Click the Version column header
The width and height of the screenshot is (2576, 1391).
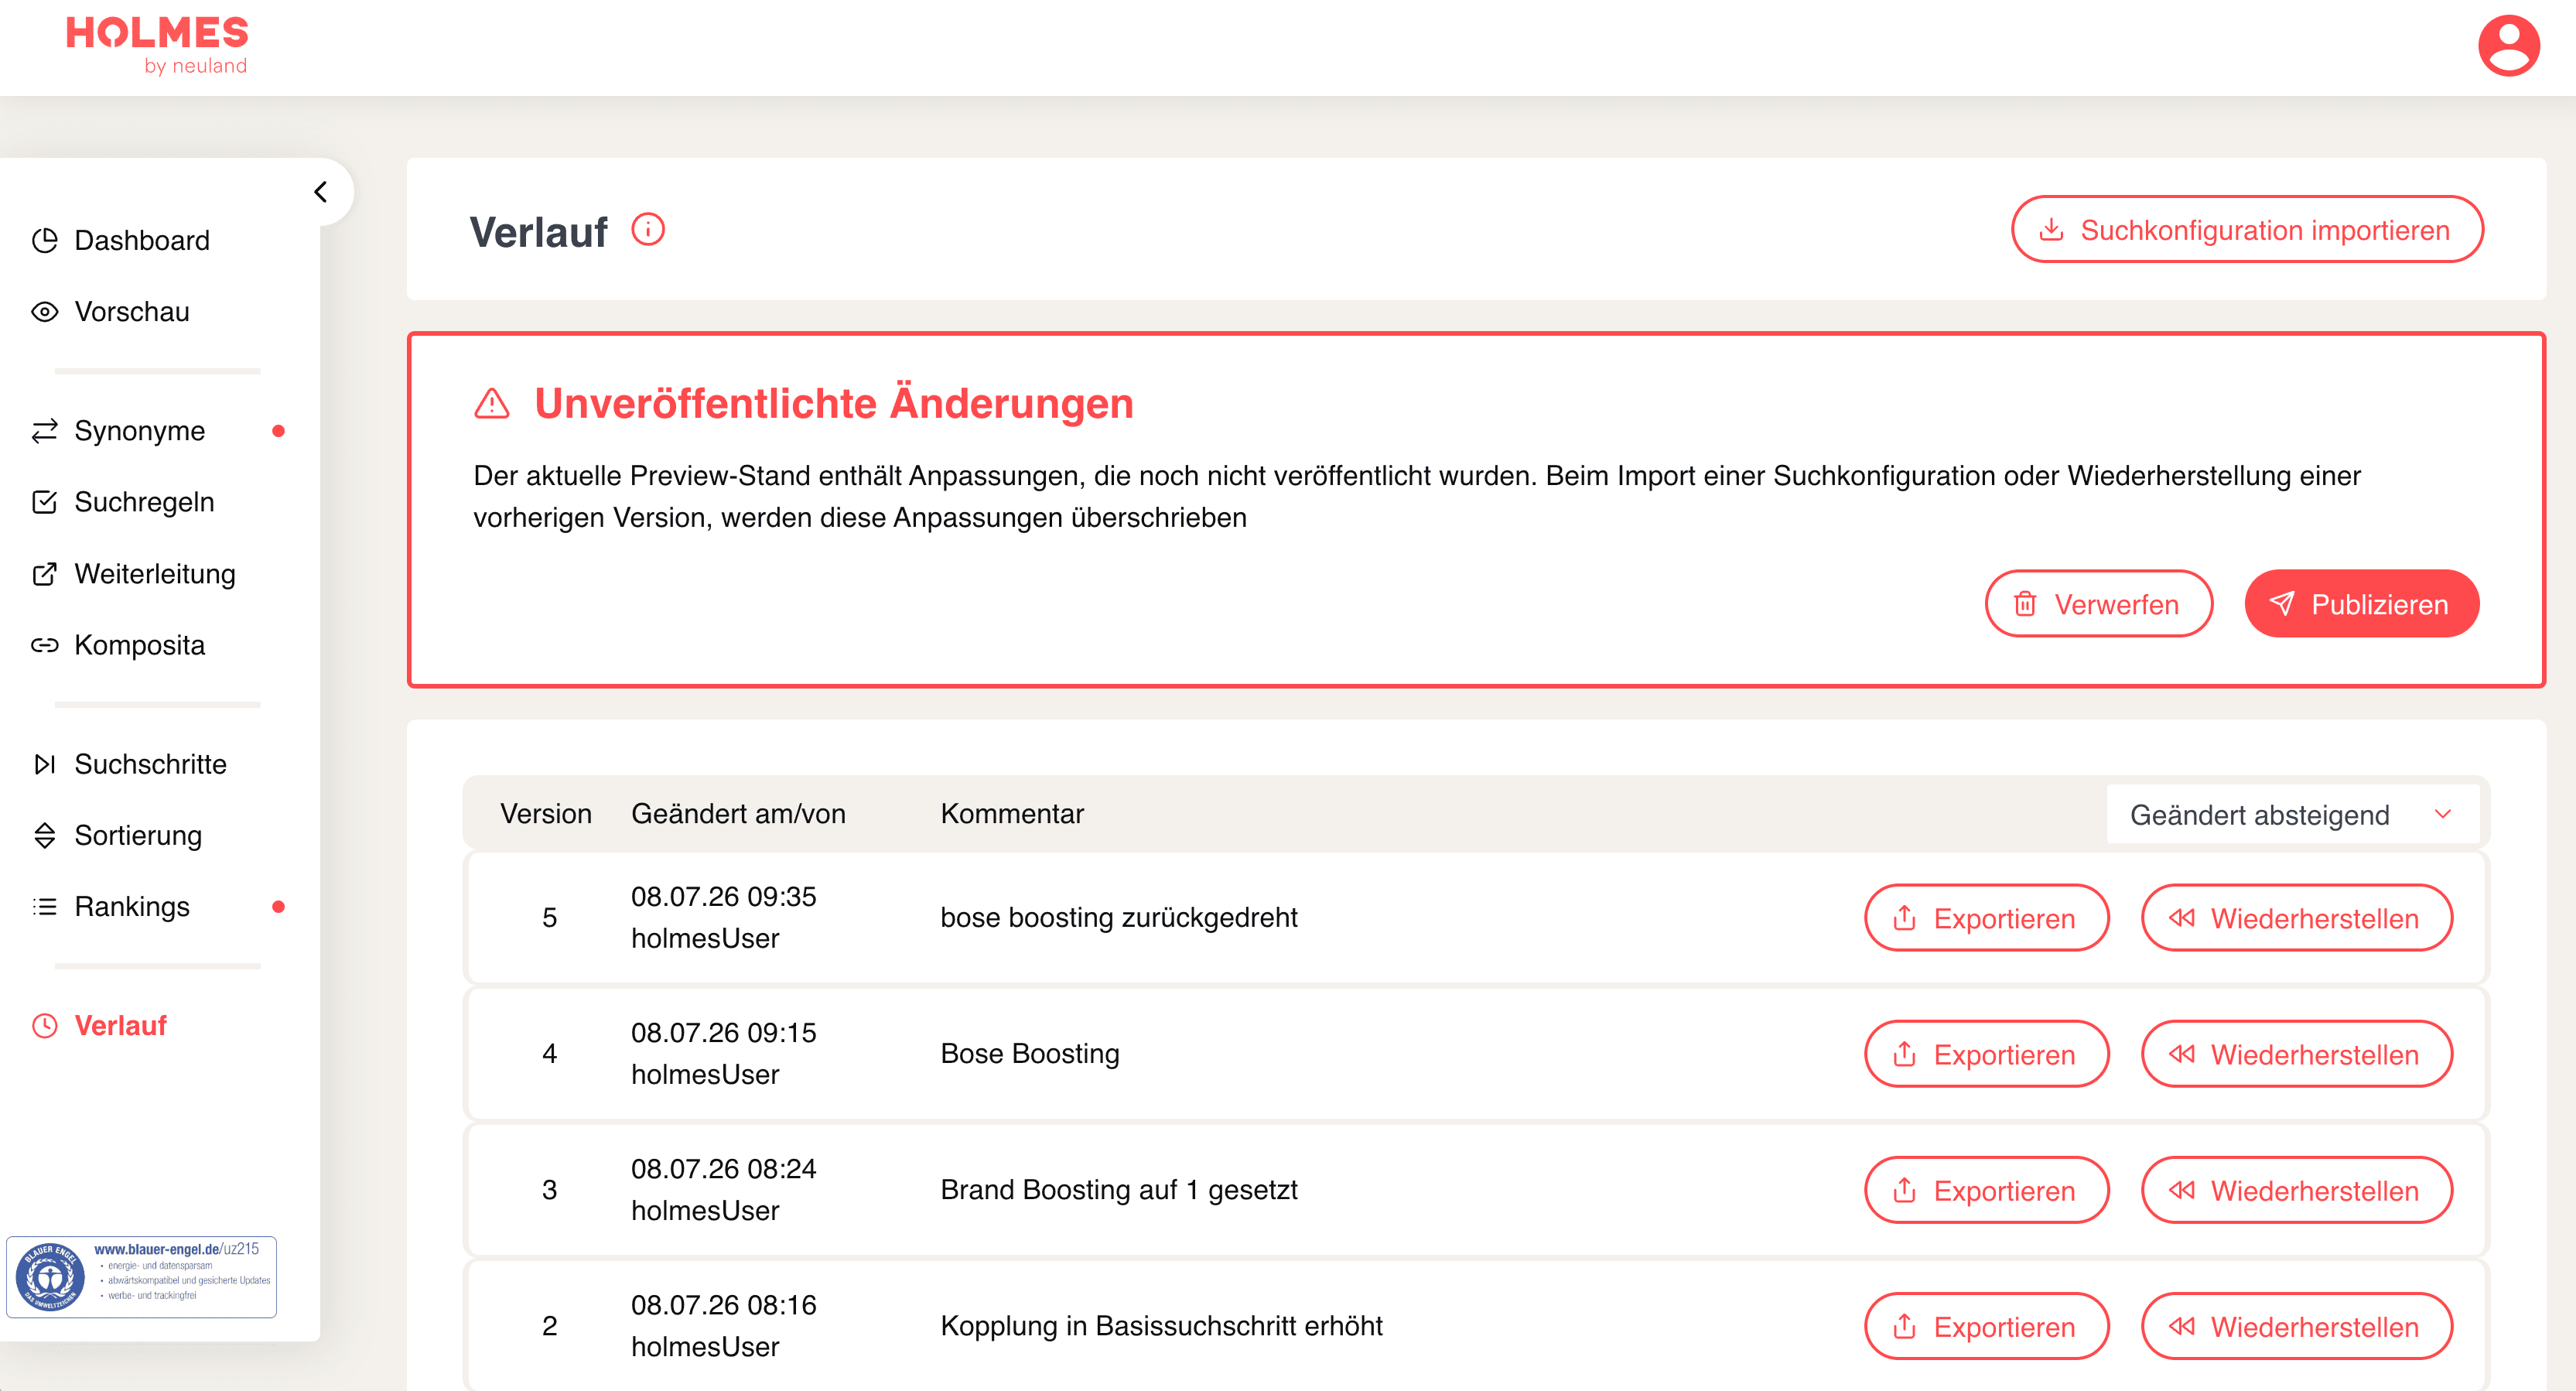(545, 813)
